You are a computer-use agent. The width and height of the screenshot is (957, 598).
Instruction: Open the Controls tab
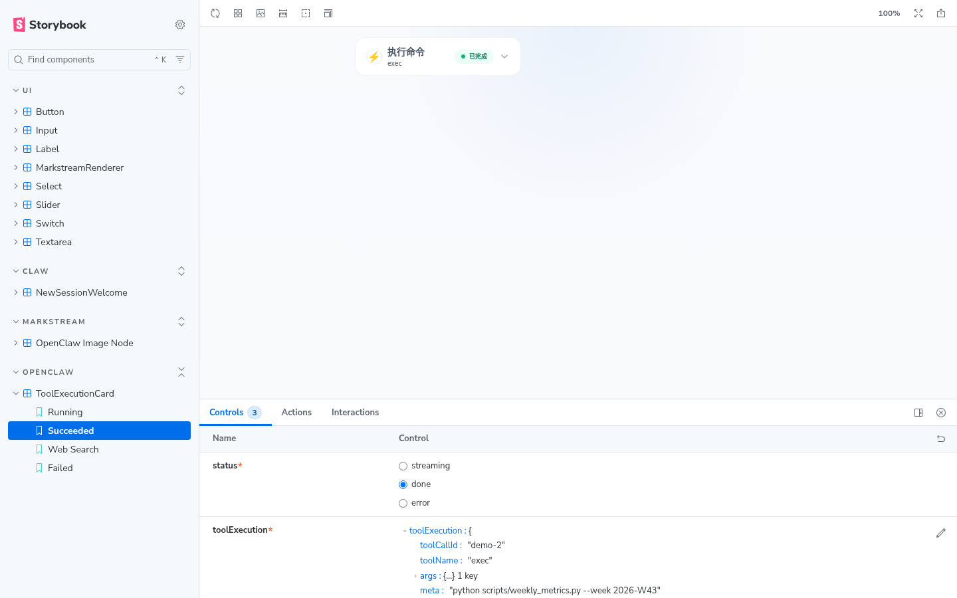coord(235,413)
